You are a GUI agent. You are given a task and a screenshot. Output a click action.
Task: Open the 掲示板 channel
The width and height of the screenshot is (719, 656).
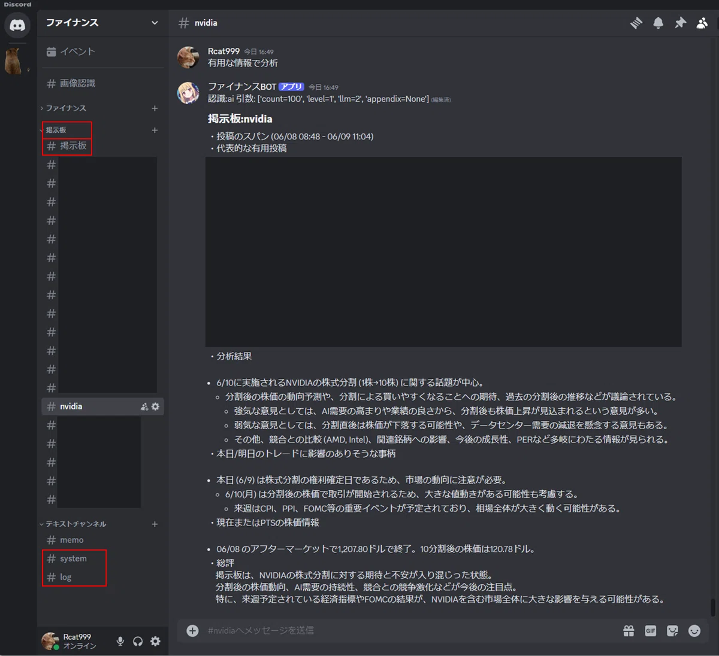coord(102,146)
